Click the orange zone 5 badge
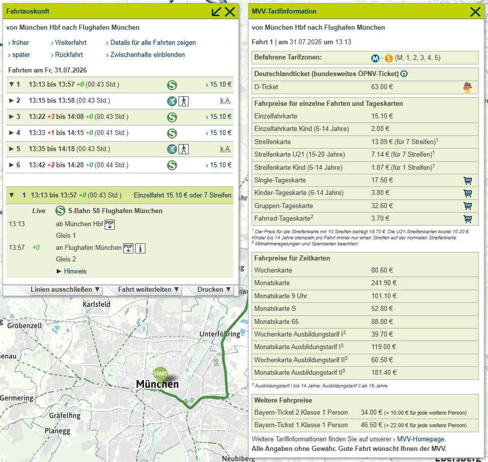This screenshot has width=488, height=462. (389, 58)
